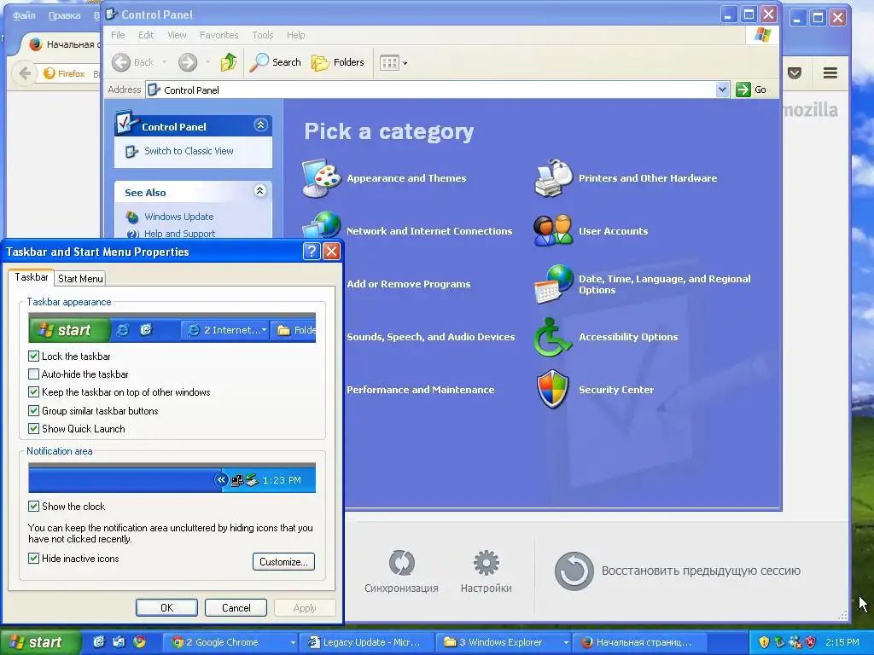Toggle Group similar taskbar buttons
The width and height of the screenshot is (874, 655).
[33, 410]
